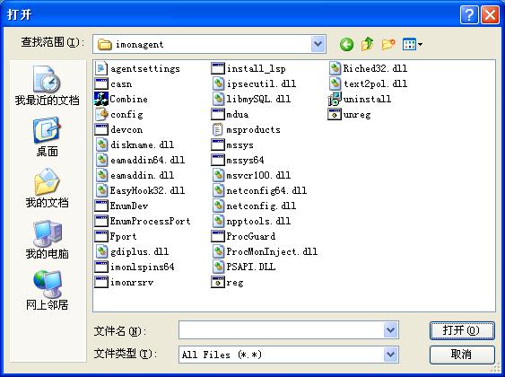Expand the 文件类型 All Files dropdown
Screen dimensions: 505x377
click(391, 355)
